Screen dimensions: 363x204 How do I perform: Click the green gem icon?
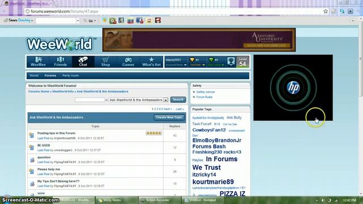click(x=211, y=60)
